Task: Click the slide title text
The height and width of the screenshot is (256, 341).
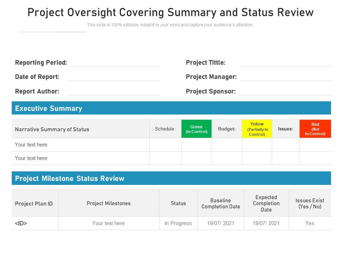Action: (170, 12)
